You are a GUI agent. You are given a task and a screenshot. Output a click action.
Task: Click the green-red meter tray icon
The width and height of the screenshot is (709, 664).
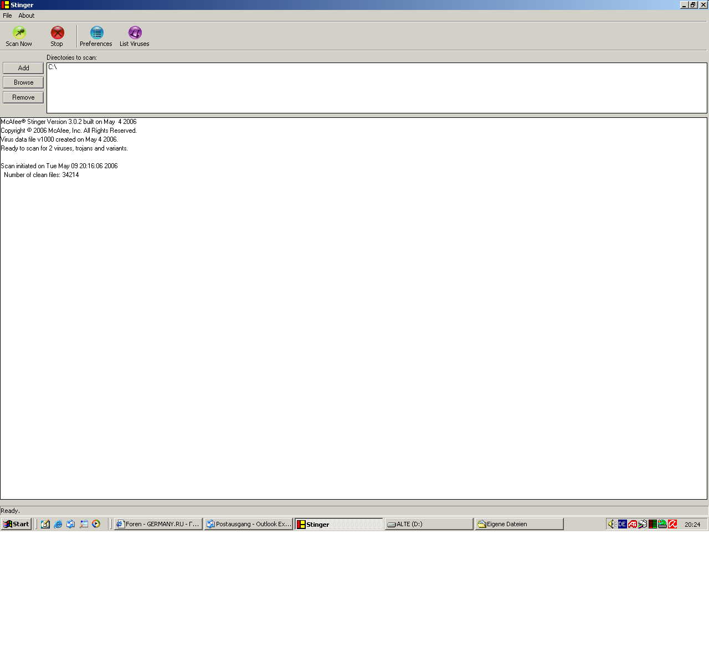653,524
